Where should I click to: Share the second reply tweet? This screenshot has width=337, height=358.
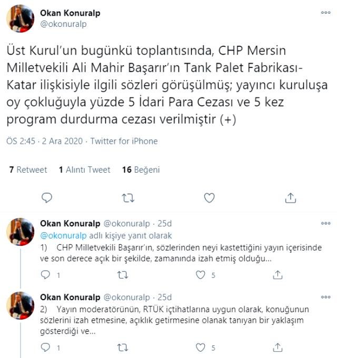coord(277,347)
